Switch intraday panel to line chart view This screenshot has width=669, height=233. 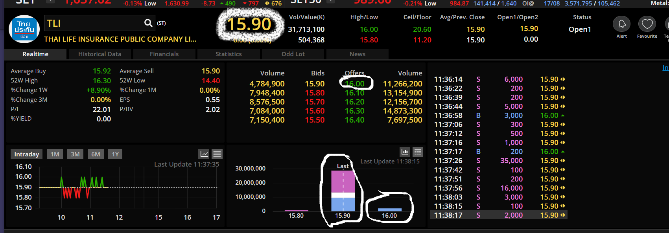point(204,154)
